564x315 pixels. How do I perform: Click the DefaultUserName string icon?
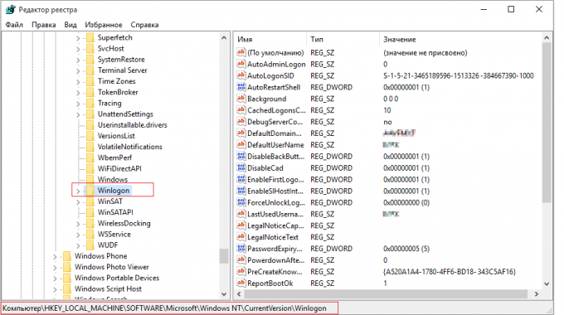pyautogui.click(x=241, y=144)
